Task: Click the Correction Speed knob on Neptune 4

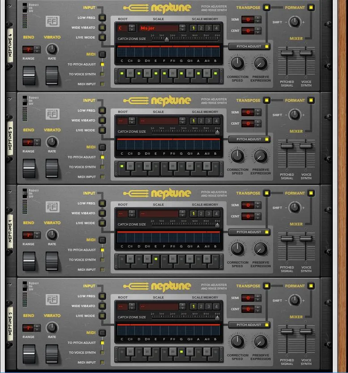Action: pos(237,249)
